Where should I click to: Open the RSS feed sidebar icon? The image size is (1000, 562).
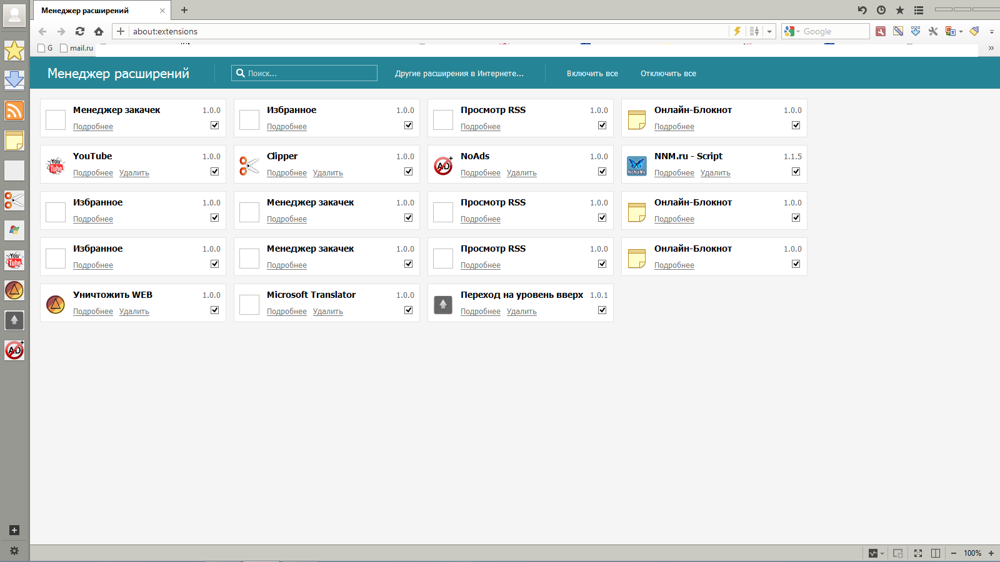(x=14, y=111)
